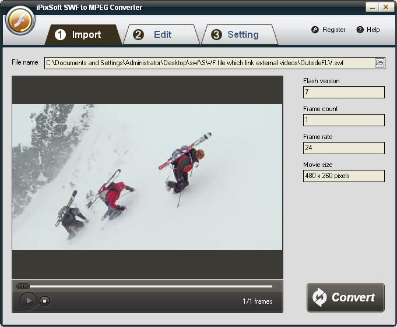Screen dimensions: 397x327
Task: Click the Movie size field
Action: 343,176
